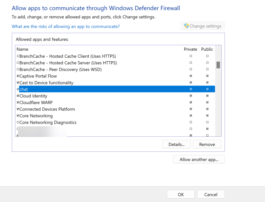
Task: Check Public for Core Networking Diagnostics
Action: tap(207, 122)
